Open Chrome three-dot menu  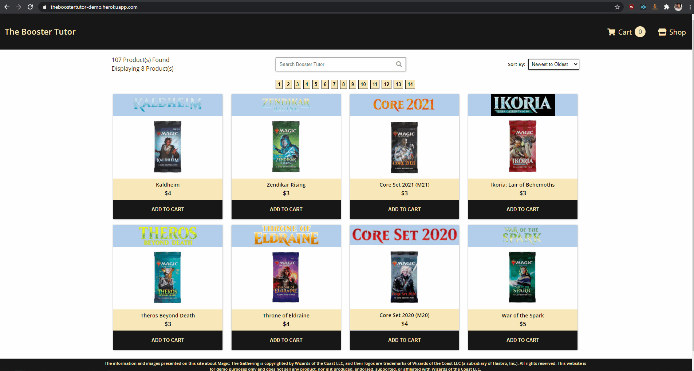(x=690, y=7)
